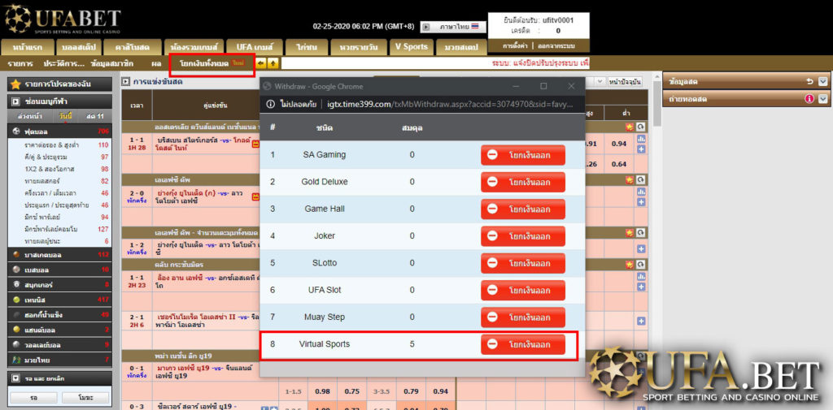The image size is (833, 410).
Task: Open ทายผลสกอร์ bet type
Action: [x=42, y=181]
